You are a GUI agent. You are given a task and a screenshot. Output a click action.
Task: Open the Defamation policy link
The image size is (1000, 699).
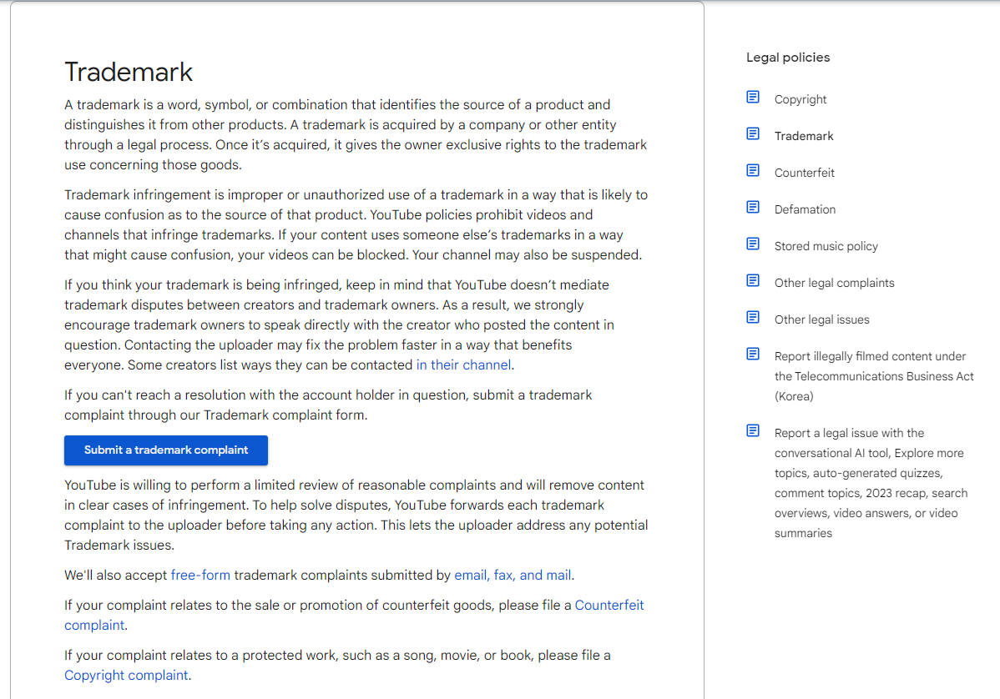805,209
